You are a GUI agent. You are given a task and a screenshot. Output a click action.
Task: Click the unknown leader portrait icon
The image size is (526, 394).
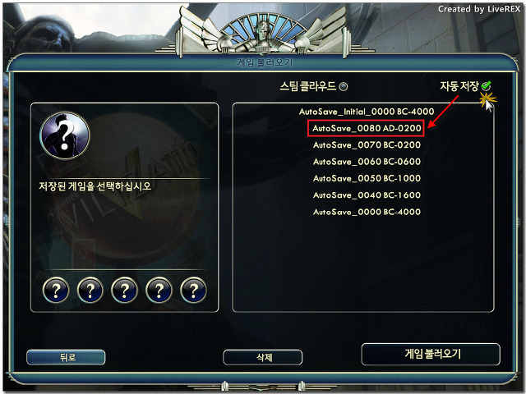coord(65,135)
